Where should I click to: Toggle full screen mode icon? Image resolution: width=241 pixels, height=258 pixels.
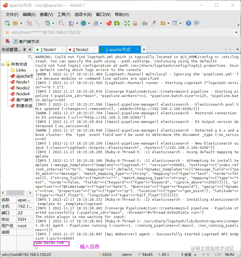pos(127,23)
